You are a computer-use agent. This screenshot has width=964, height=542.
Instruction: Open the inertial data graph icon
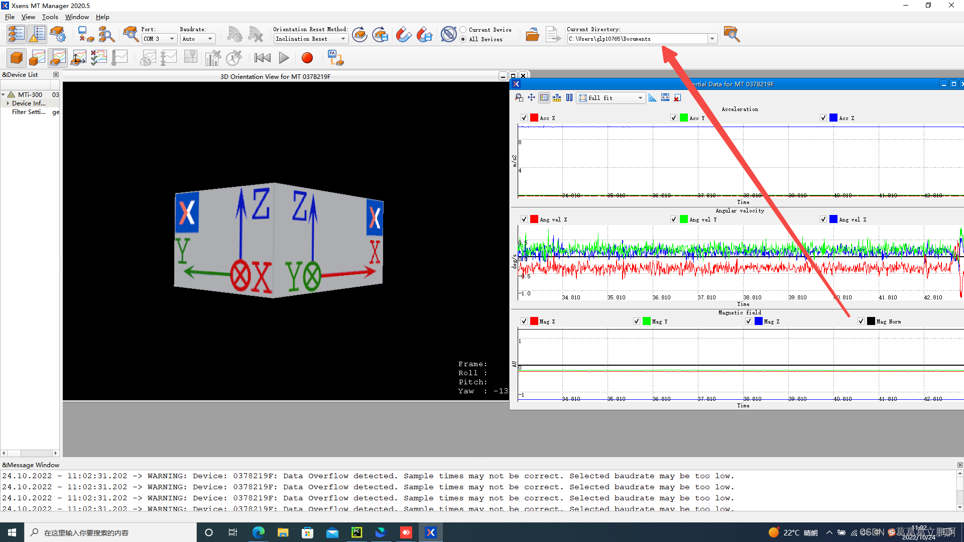pyautogui.click(x=37, y=58)
